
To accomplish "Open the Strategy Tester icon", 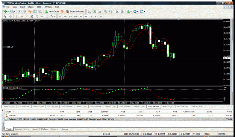I will (40, 11).
